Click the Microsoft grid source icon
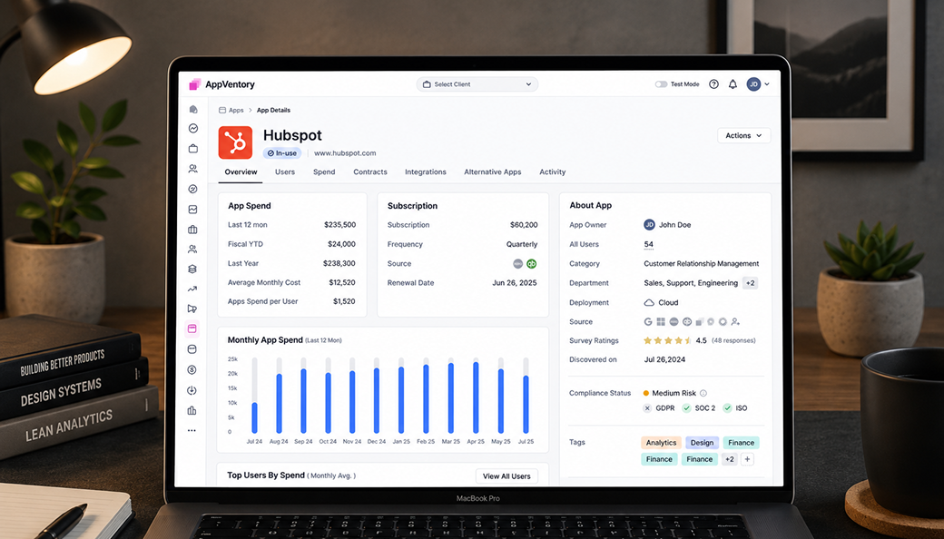The height and width of the screenshot is (539, 944). click(x=661, y=322)
